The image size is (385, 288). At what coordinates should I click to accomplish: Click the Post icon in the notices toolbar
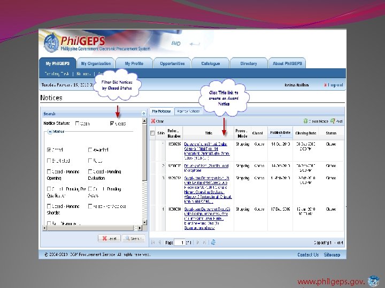[333, 121]
